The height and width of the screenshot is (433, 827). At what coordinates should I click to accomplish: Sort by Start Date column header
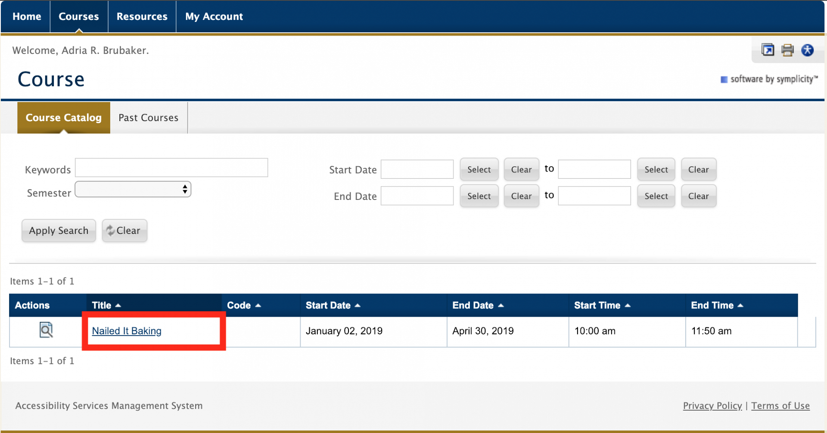pyautogui.click(x=333, y=305)
